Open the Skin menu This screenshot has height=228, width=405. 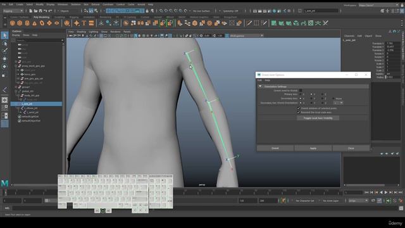coord(86,4)
